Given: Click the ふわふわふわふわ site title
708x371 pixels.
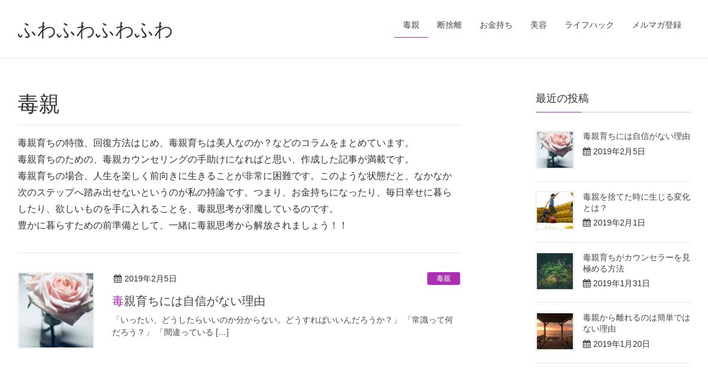Looking at the screenshot, I should (95, 29).
